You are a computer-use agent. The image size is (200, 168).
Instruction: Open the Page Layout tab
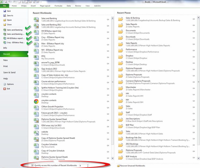[x=45, y=6]
